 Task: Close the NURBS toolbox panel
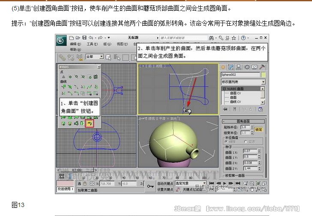(x=99, y=67)
